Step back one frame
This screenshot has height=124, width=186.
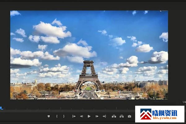[x=81, y=116]
